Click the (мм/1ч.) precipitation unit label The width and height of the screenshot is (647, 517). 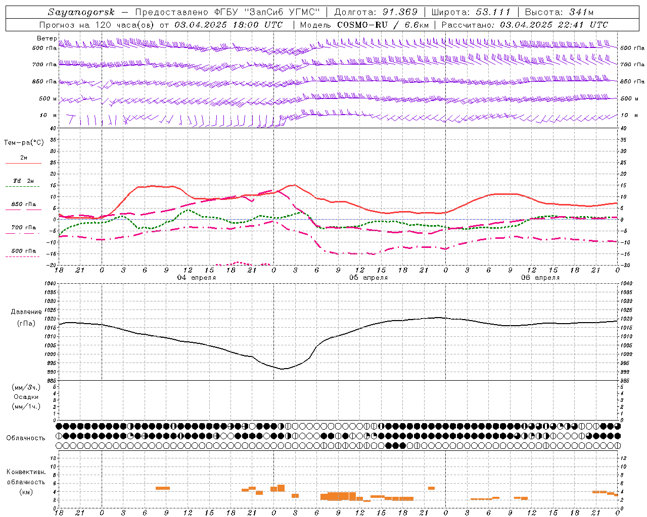[x=26, y=406]
